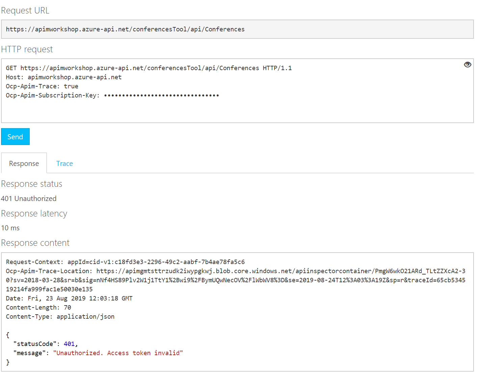The width and height of the screenshot is (481, 376).
Task: Click the GET request line text
Action: [149, 68]
